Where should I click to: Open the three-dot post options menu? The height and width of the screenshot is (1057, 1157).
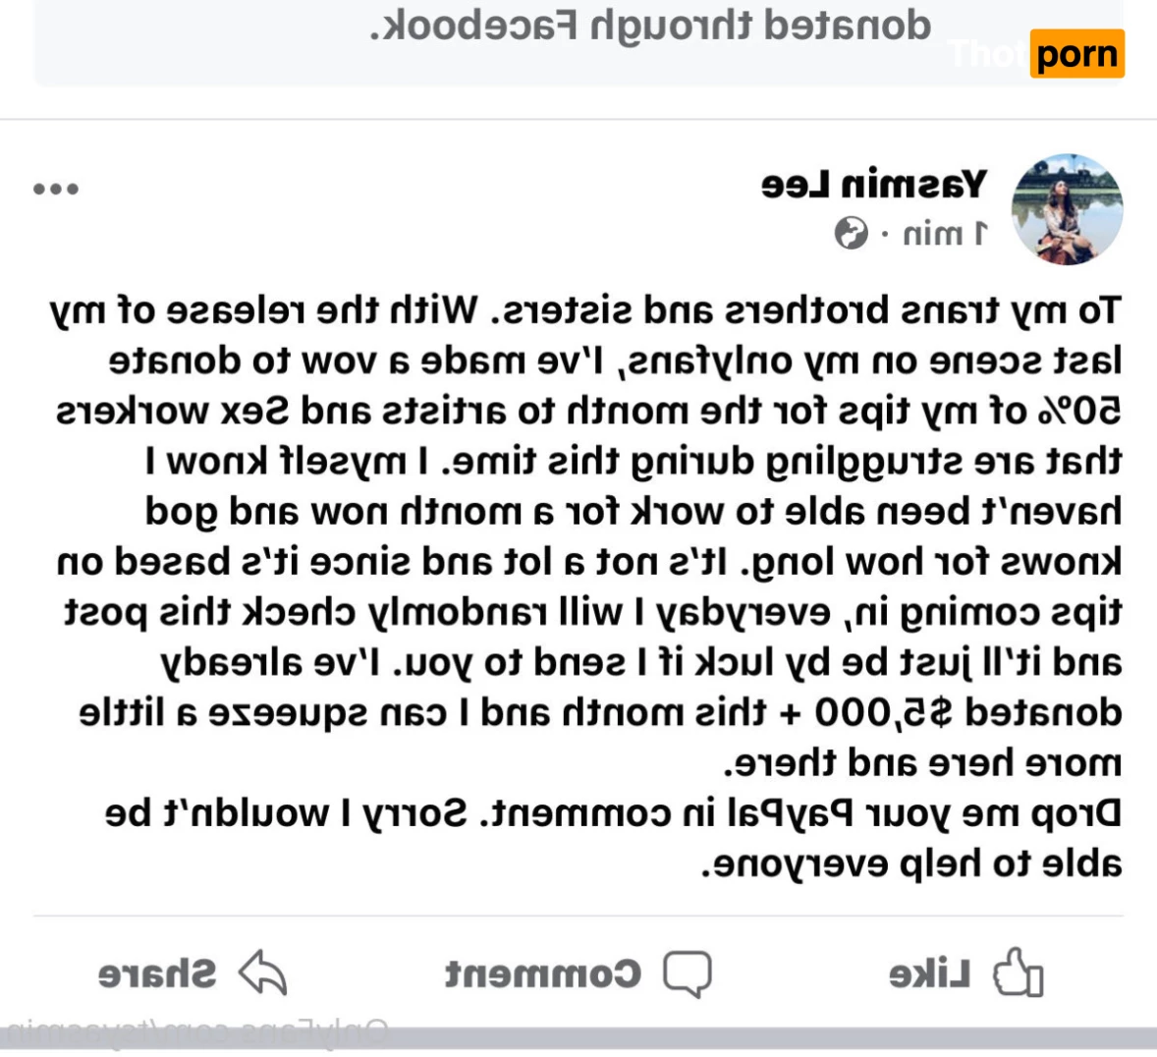tap(56, 189)
